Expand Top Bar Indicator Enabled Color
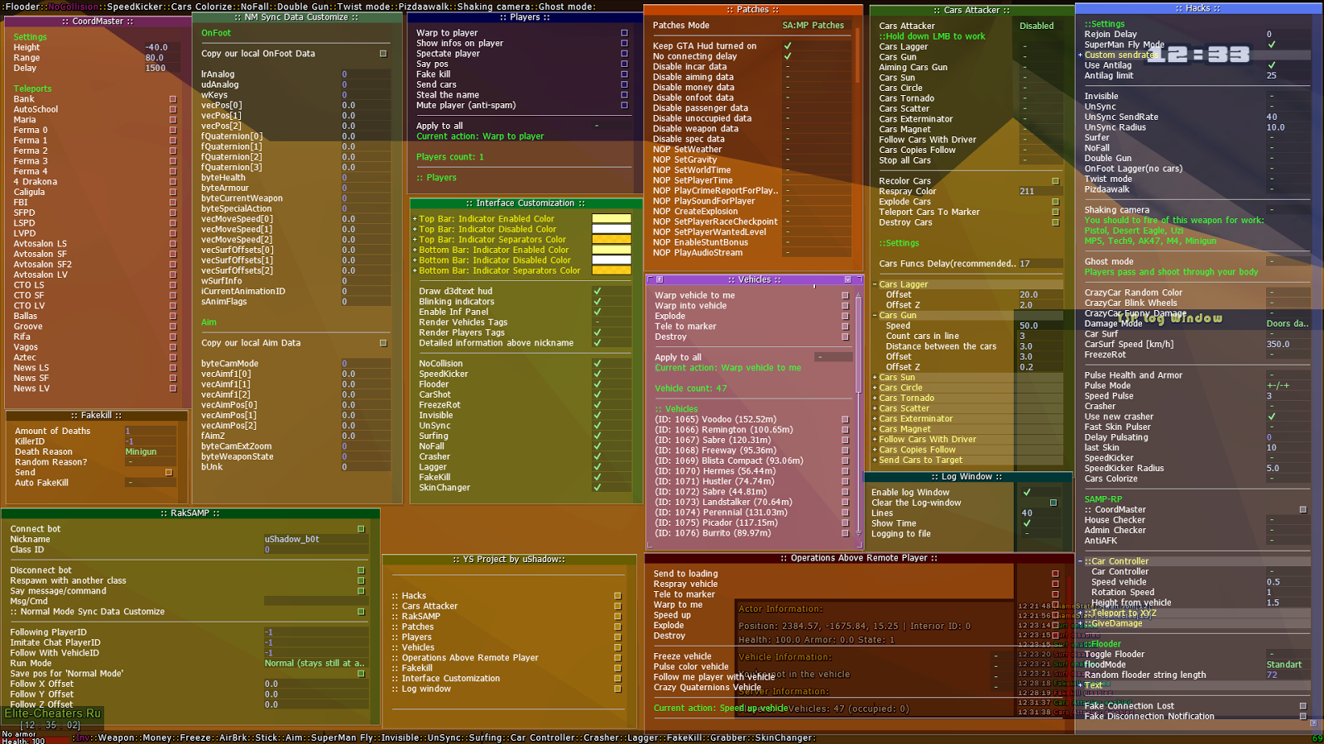 coord(415,219)
